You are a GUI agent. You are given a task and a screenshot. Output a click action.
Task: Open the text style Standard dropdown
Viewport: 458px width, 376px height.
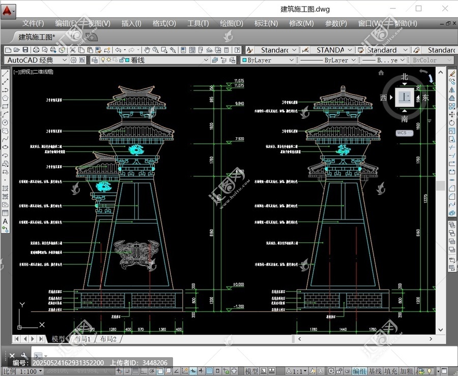(x=276, y=50)
